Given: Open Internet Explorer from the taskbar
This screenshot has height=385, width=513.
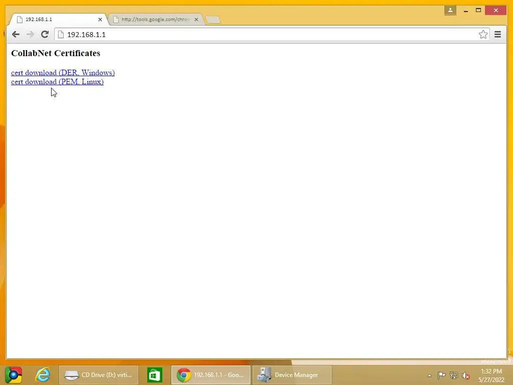Looking at the screenshot, I should click(x=43, y=375).
